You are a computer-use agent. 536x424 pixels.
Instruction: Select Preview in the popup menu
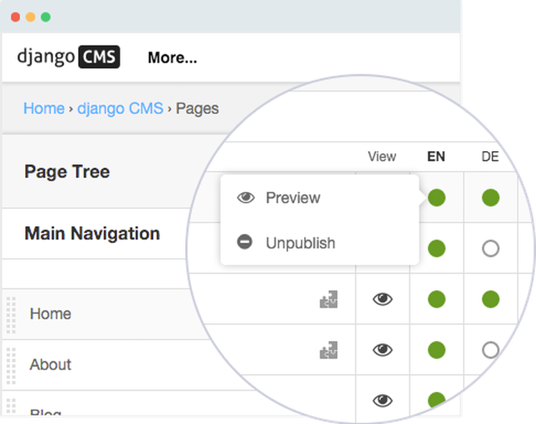pos(293,198)
